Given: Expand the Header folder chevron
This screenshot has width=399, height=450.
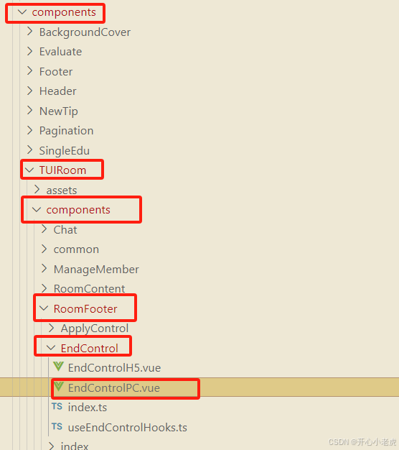Looking at the screenshot, I should tap(29, 91).
